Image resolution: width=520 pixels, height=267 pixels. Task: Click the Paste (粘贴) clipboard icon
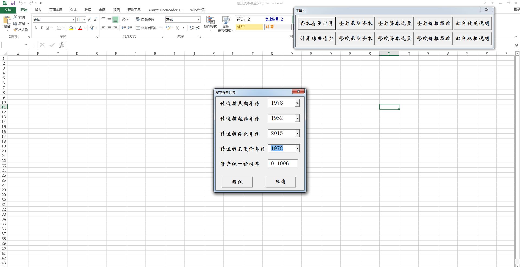7,20
